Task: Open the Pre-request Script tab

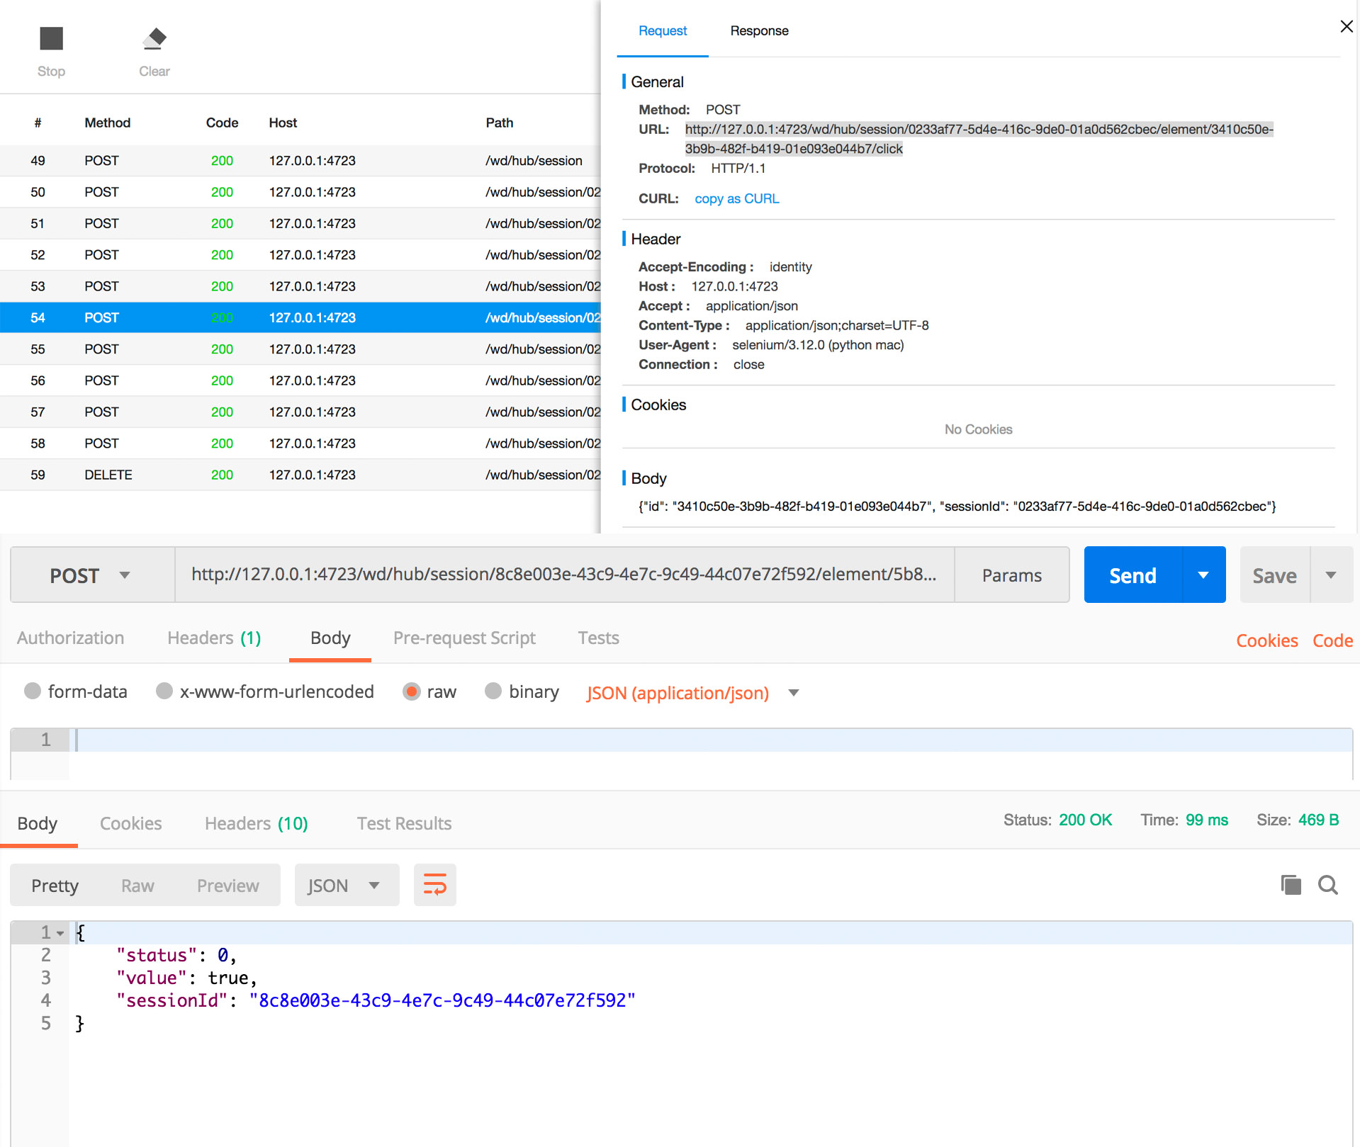Action: 464,638
